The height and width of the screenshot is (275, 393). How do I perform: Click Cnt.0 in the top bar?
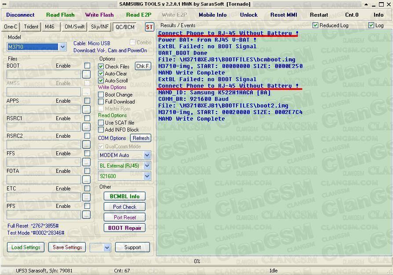[x=352, y=15]
